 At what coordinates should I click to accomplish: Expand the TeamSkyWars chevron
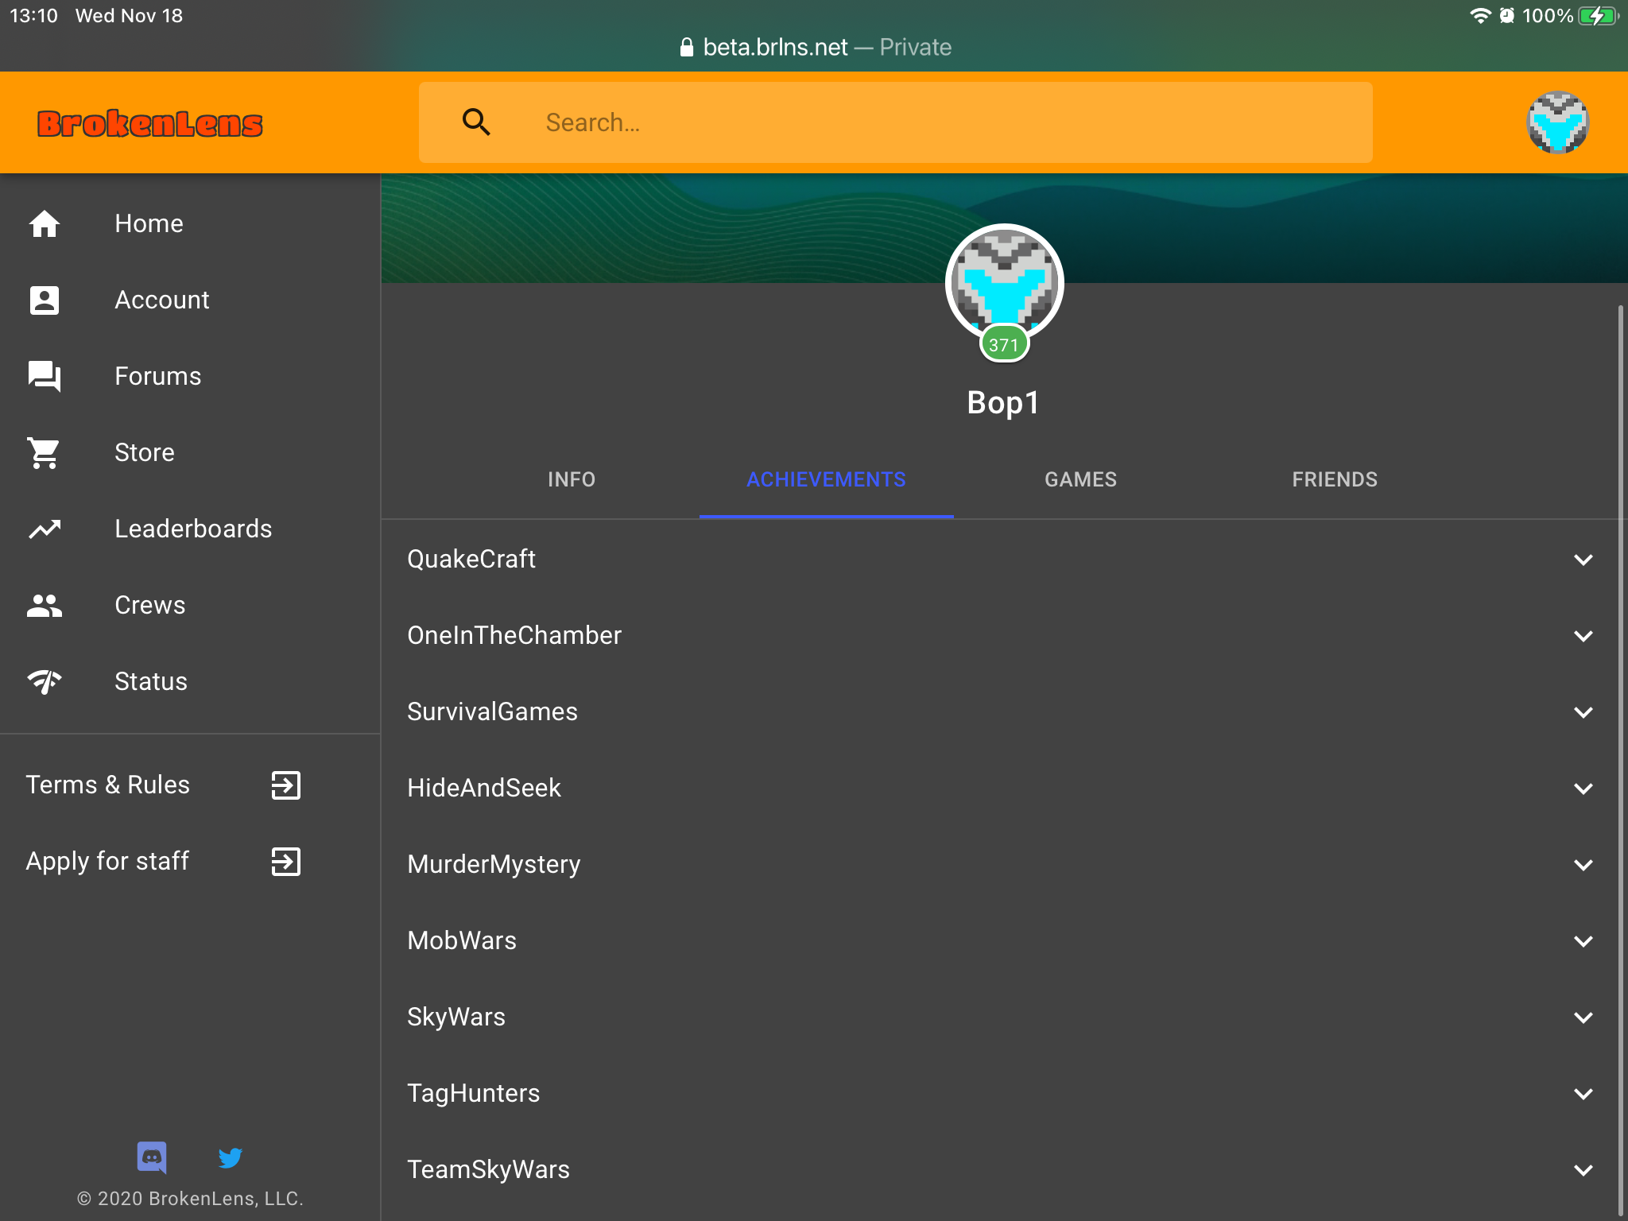(x=1583, y=1169)
